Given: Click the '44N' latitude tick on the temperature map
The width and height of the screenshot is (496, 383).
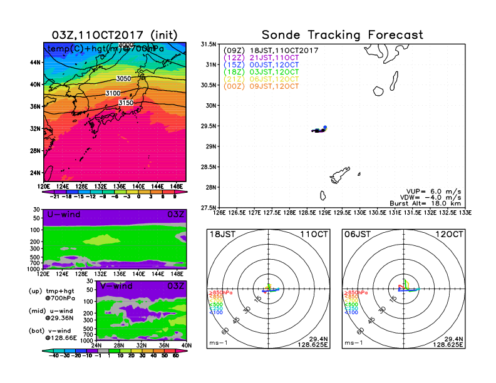Looking at the screenshot, I should (x=35, y=62).
